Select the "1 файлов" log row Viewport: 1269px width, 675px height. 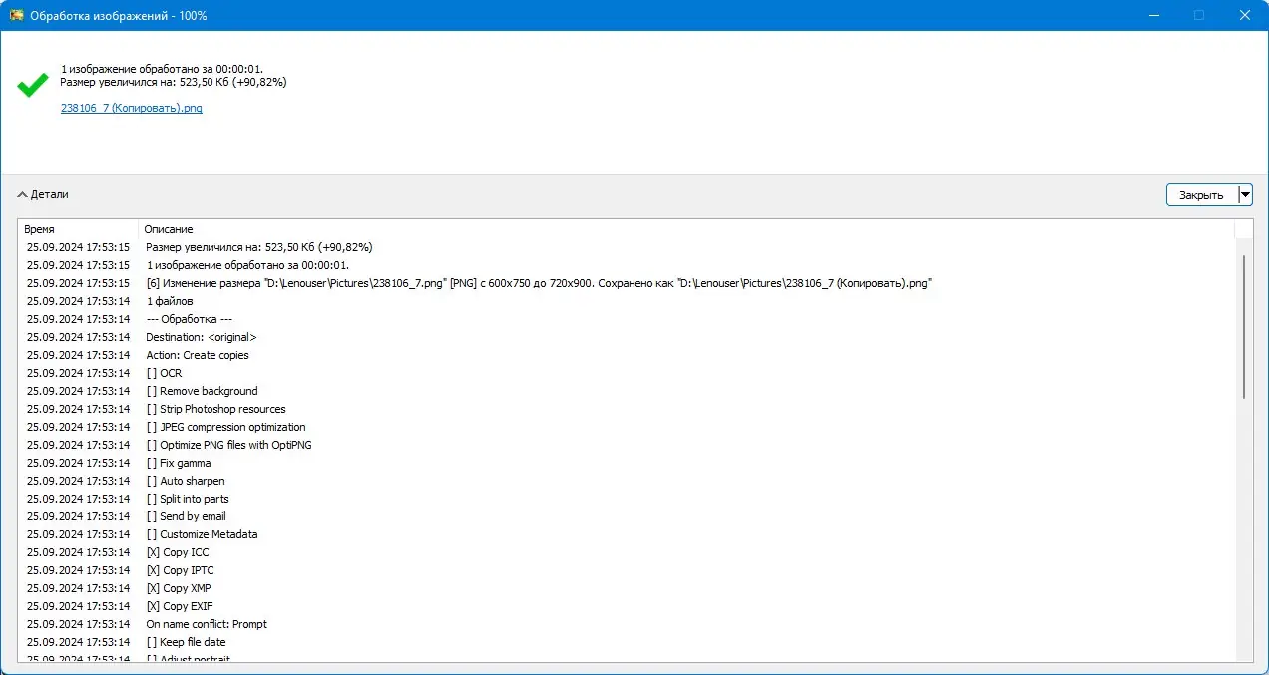627,301
